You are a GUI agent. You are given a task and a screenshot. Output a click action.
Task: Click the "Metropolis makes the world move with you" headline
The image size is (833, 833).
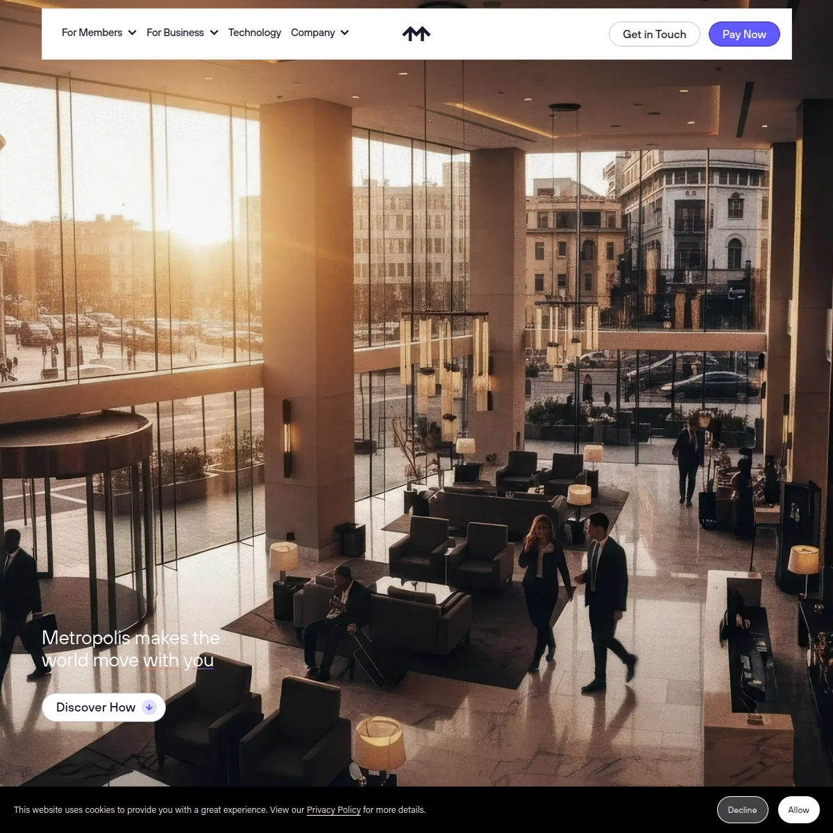(131, 648)
